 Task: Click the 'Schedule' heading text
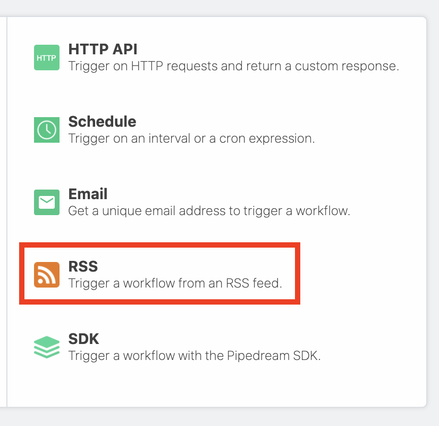coord(102,122)
